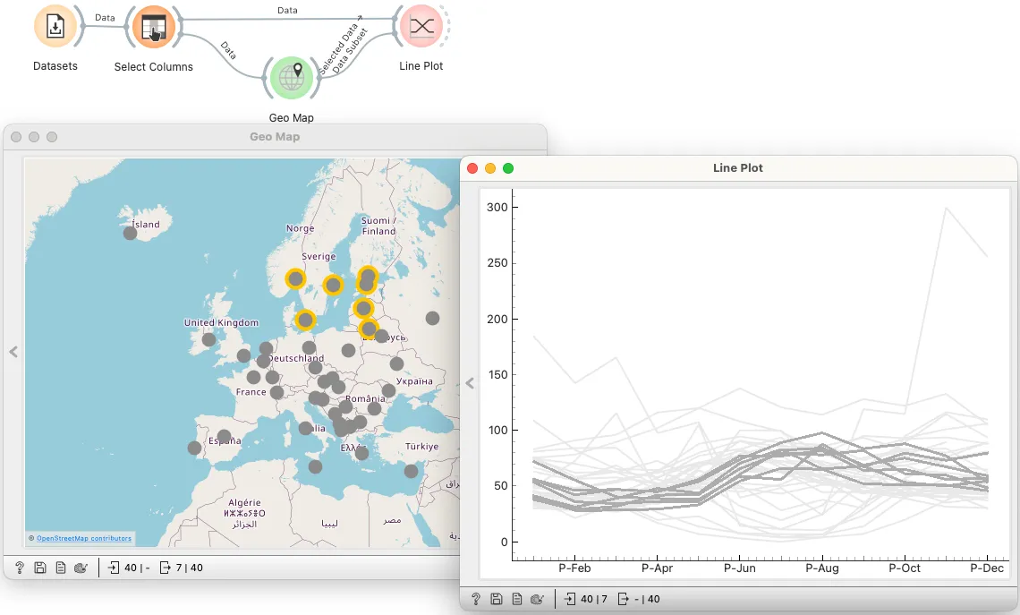The width and height of the screenshot is (1020, 615).
Task: Open report icon in Geo Map status bar
Action: click(x=61, y=568)
